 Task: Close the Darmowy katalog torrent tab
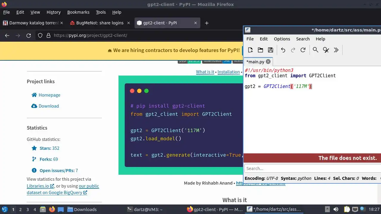coord(62,23)
